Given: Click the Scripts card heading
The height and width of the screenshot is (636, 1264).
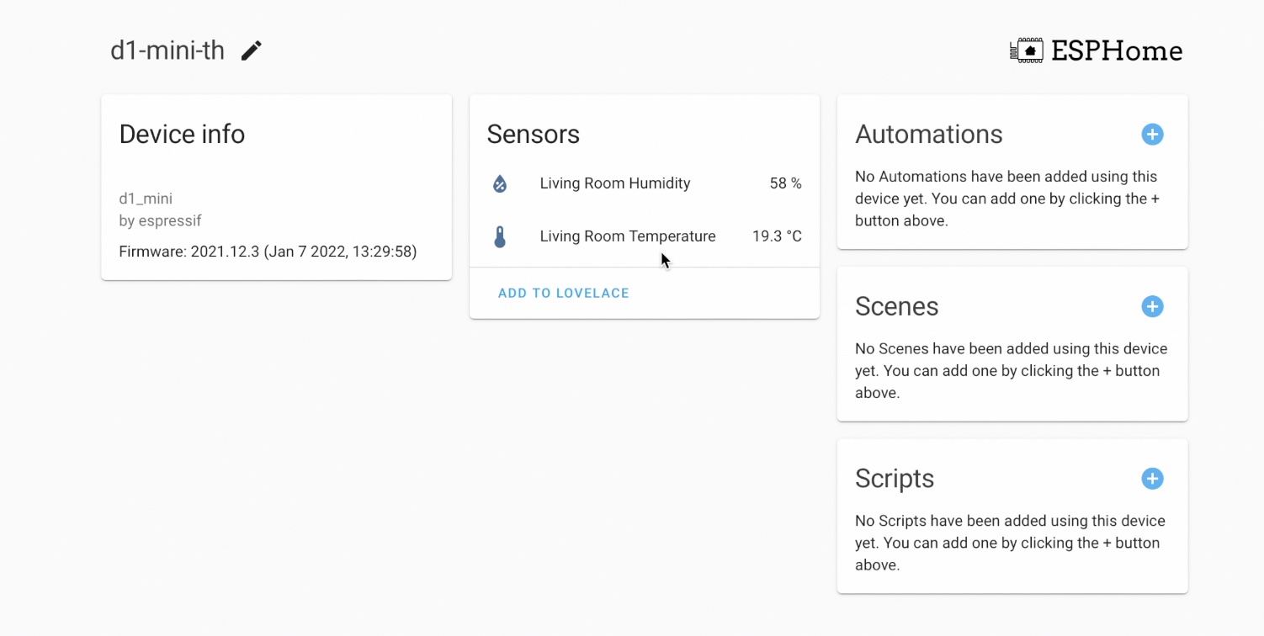Looking at the screenshot, I should click(x=895, y=479).
